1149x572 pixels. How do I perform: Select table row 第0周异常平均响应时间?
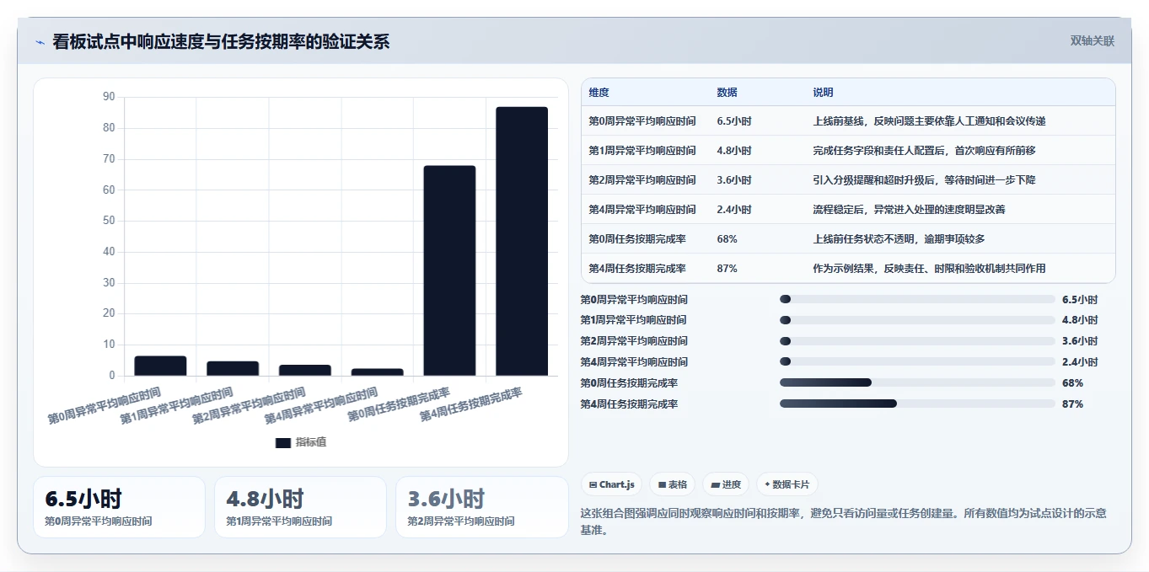(x=848, y=121)
